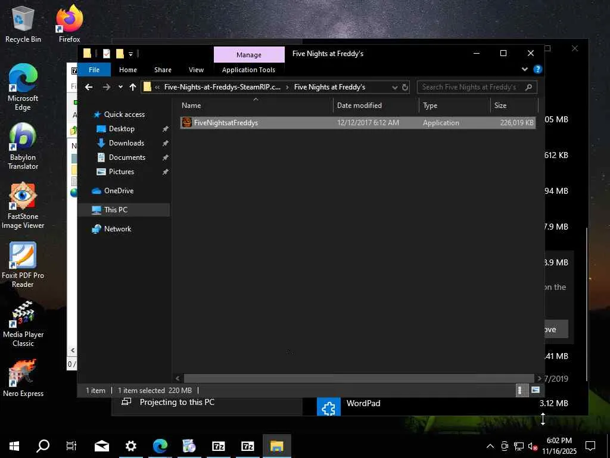Select the Media Player Classic icon
This screenshot has width=610, height=458.
(x=23, y=324)
